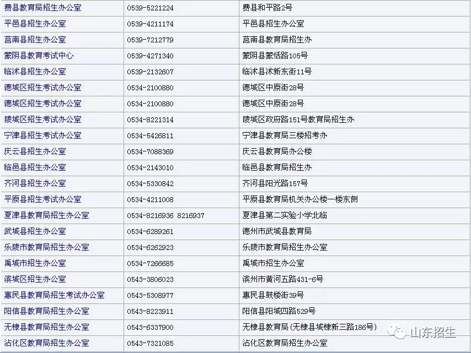The width and height of the screenshot is (471, 353).
Task: Select address 德州市武城县教育局
Action: pos(277,231)
